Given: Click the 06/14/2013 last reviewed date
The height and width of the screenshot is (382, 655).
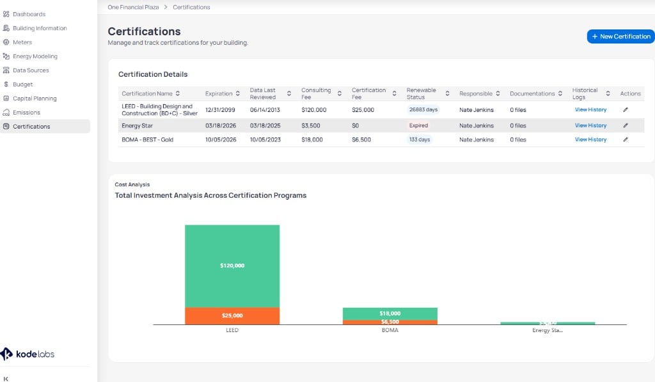Looking at the screenshot, I should click(265, 110).
